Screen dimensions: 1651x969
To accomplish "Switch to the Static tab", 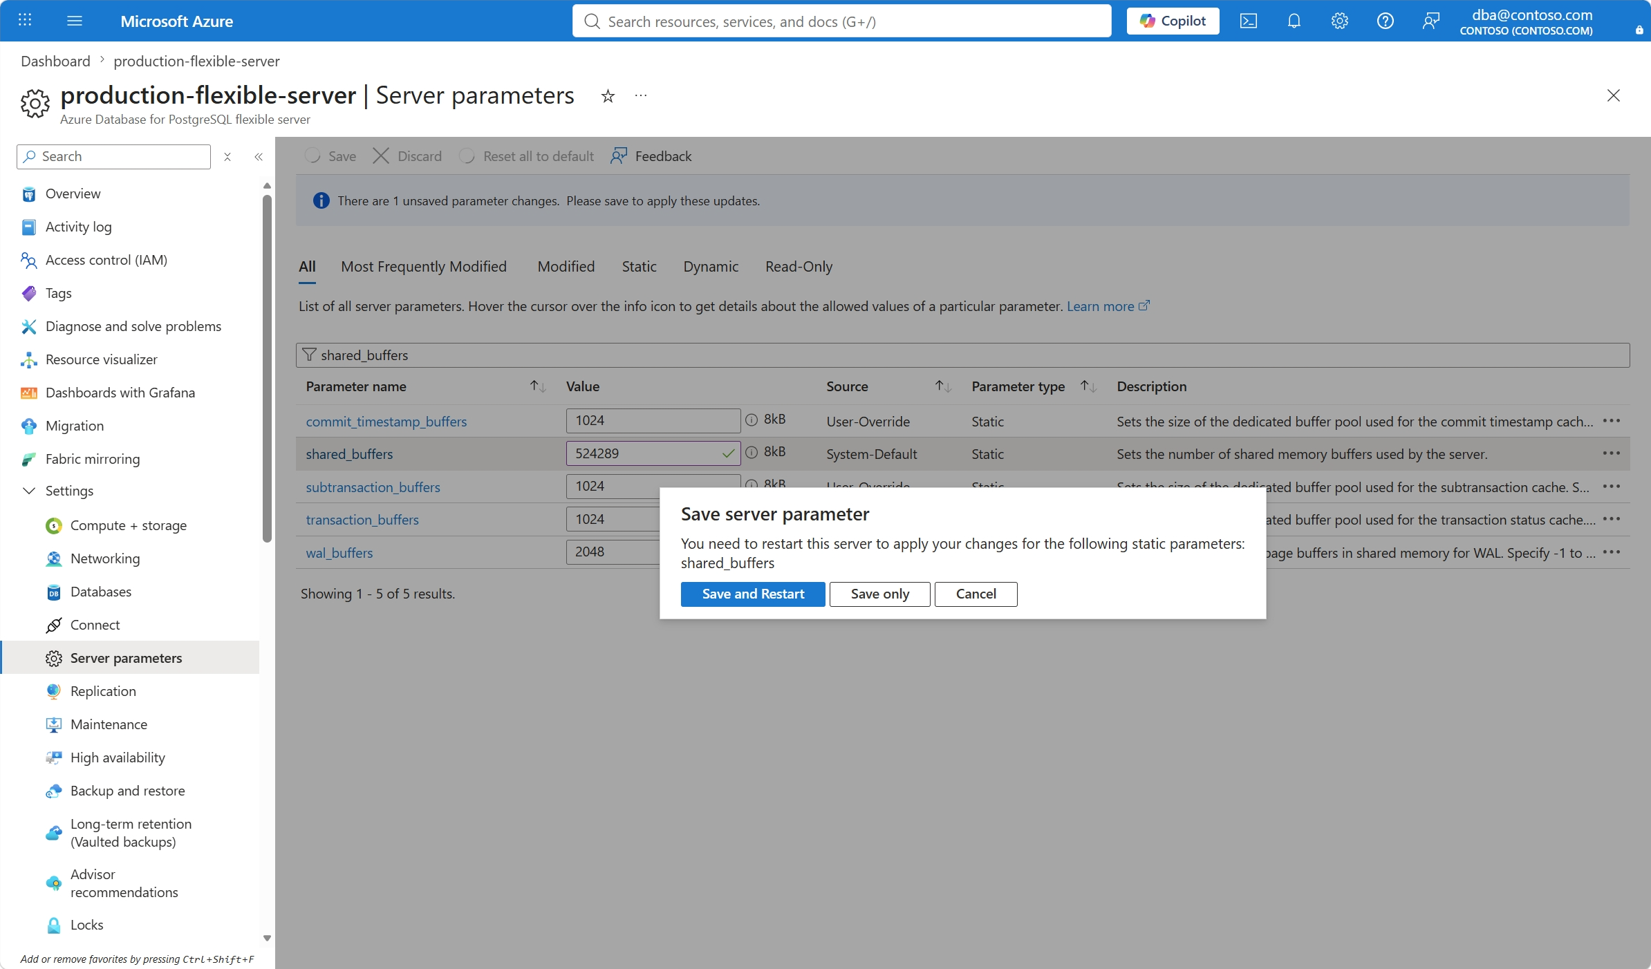I will (x=639, y=267).
